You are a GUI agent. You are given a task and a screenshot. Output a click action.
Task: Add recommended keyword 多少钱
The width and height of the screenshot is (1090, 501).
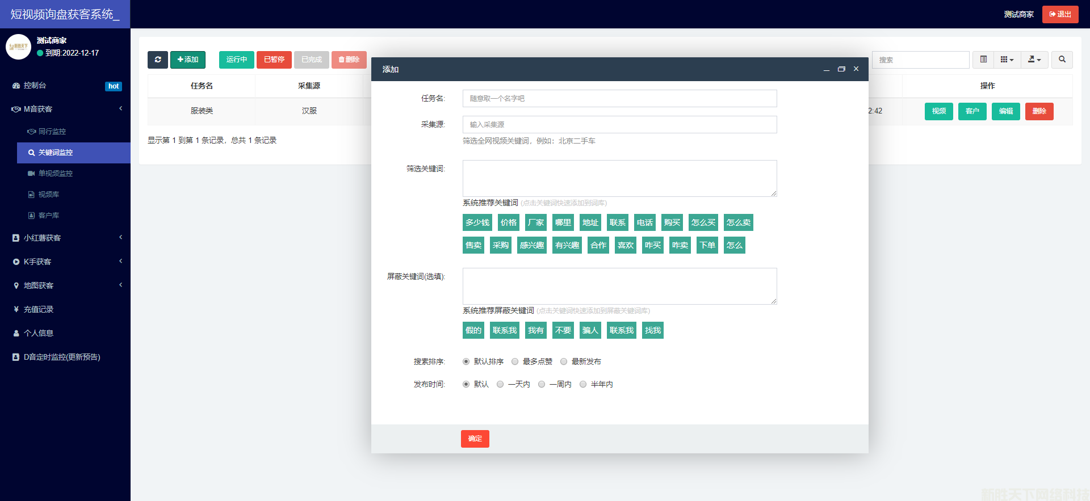coord(477,222)
